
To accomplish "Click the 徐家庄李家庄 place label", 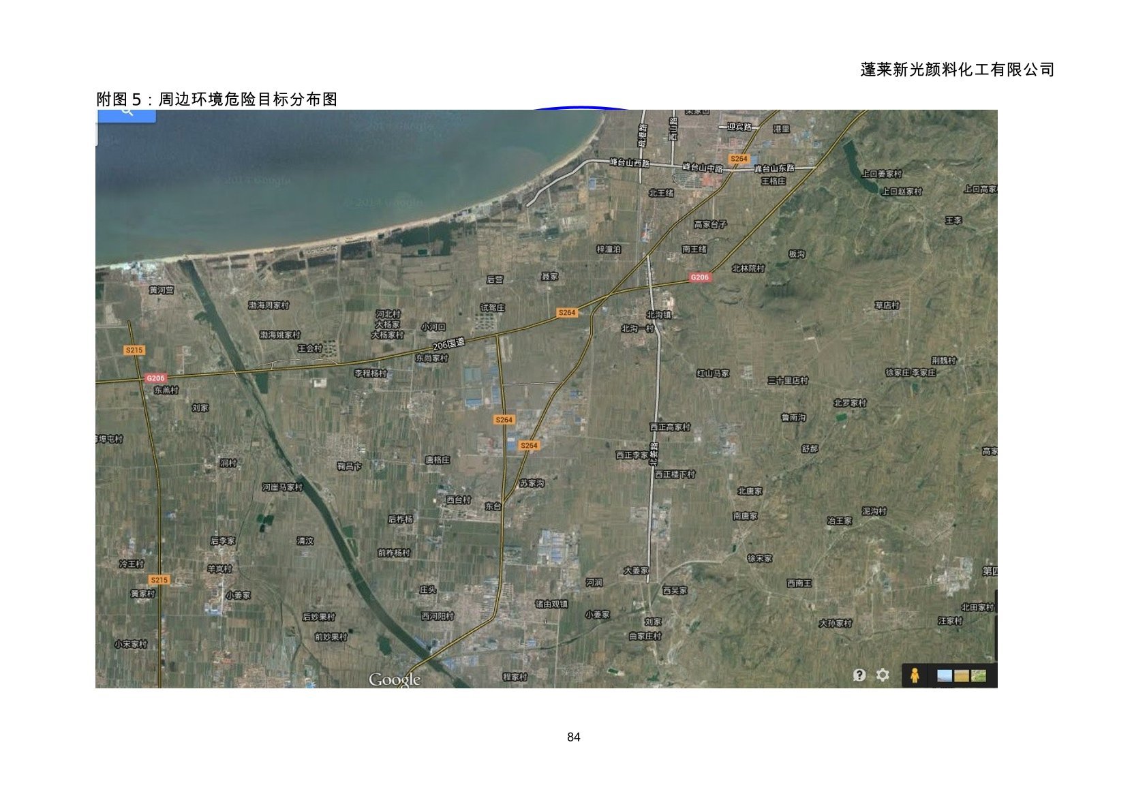I will [x=911, y=373].
